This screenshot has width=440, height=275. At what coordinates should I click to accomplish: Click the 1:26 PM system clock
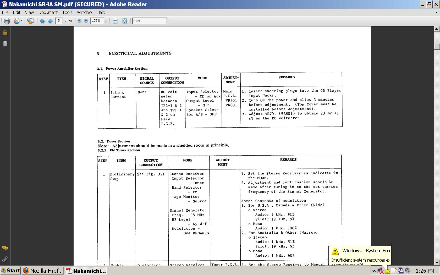click(425, 271)
